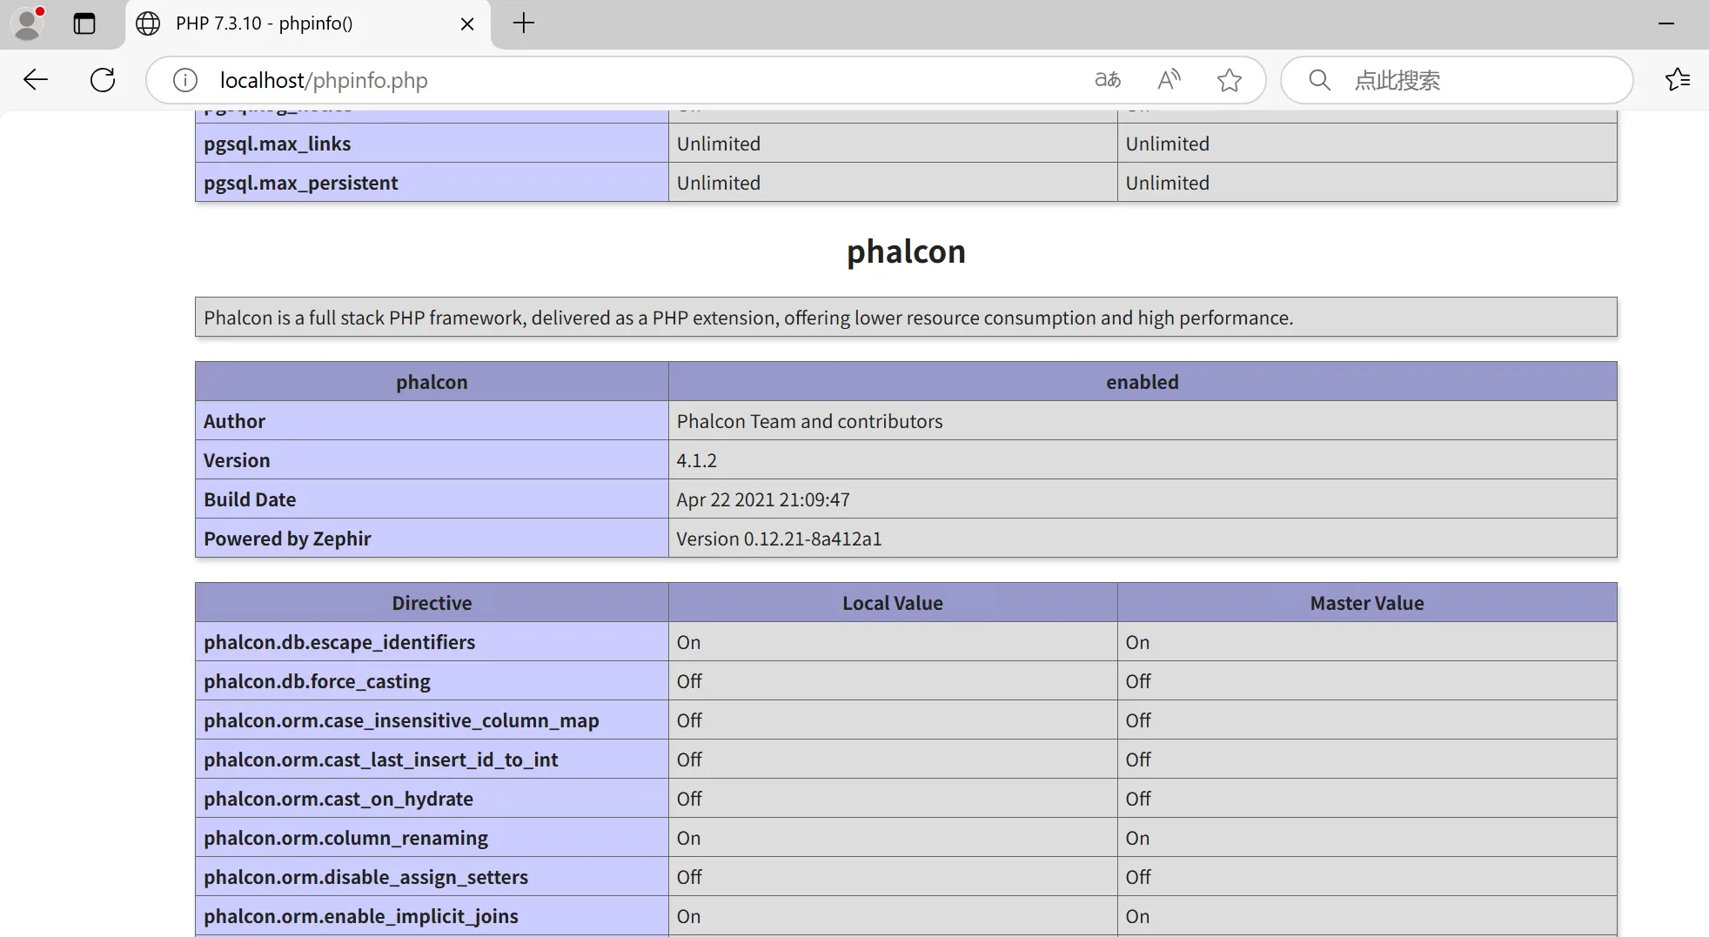Click phalcon.orm.cast_last_insert_id_to_int directive

pos(380,760)
